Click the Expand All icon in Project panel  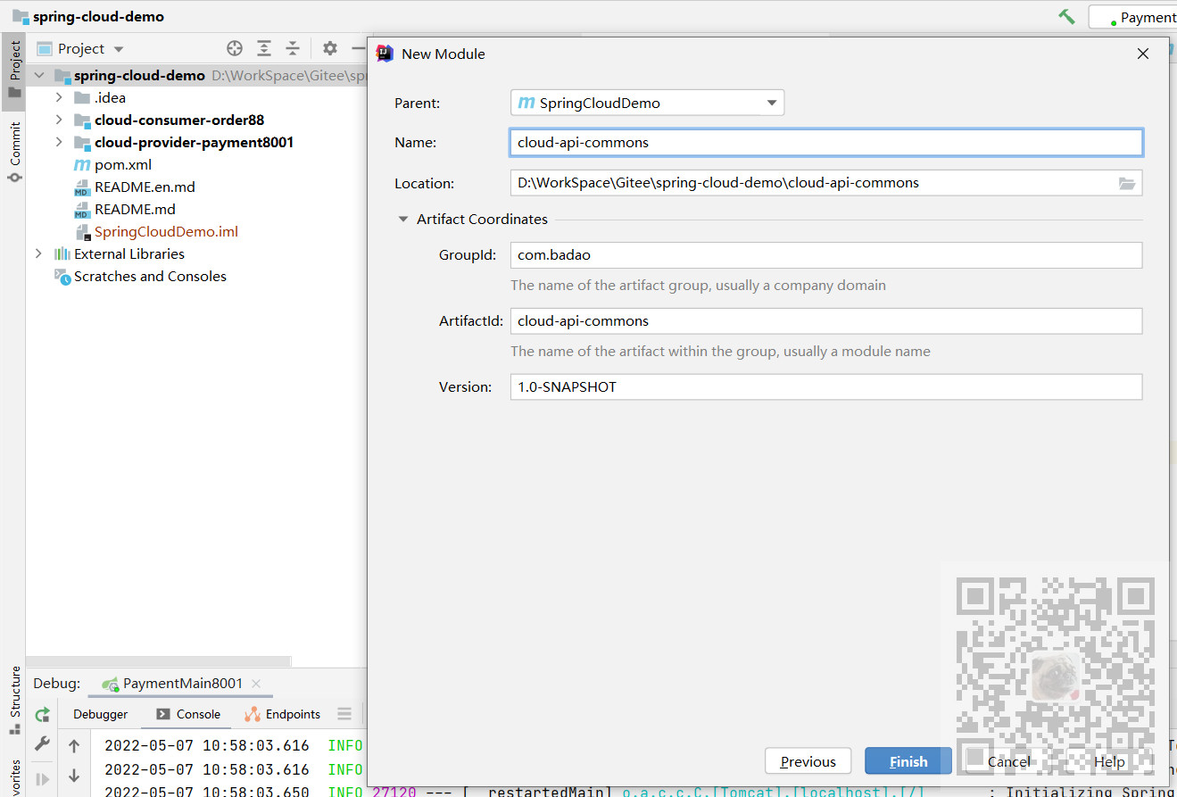click(264, 48)
